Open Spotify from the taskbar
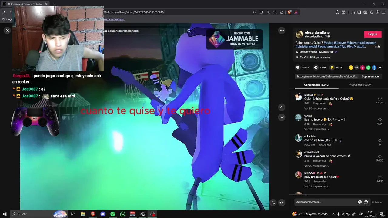 coord(113,214)
